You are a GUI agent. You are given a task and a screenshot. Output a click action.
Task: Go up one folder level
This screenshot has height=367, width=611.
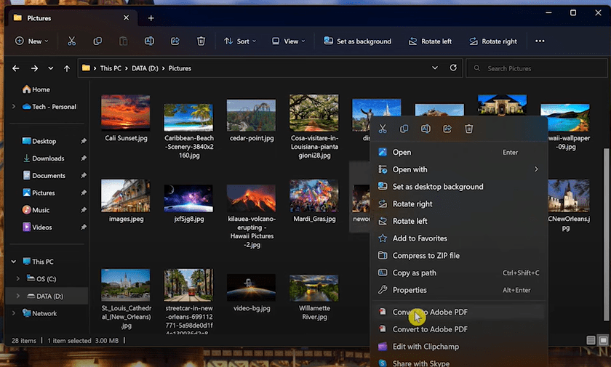click(67, 68)
